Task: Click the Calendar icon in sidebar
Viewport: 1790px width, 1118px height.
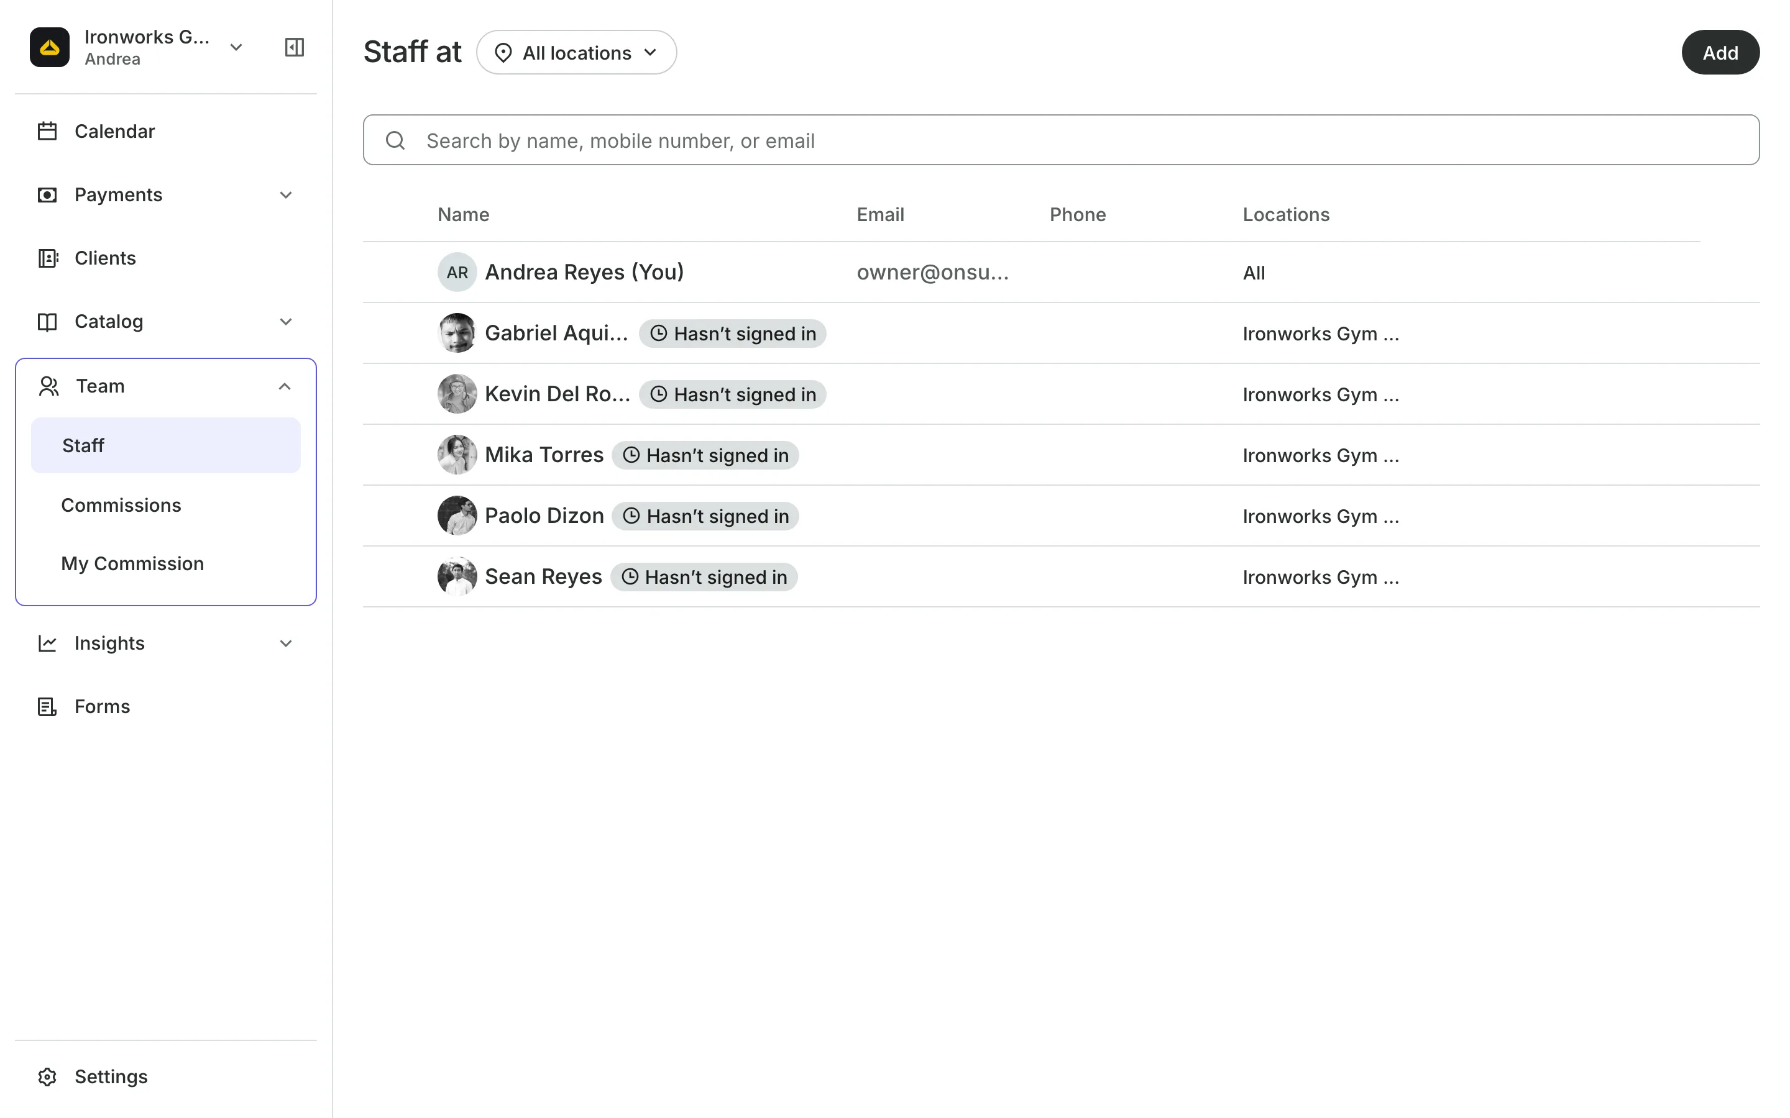Action: 47,131
